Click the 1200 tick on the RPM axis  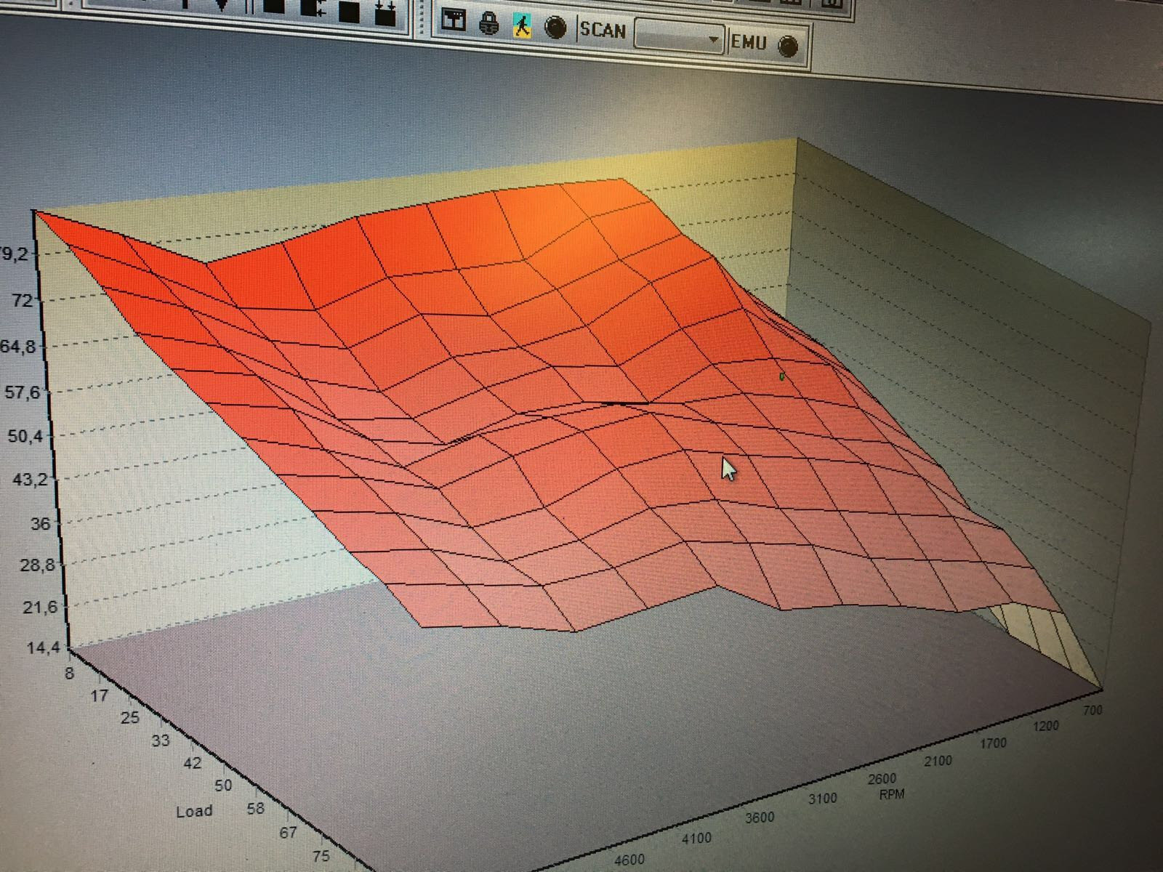(1045, 726)
